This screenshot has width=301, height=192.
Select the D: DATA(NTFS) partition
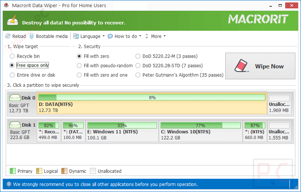click(152, 104)
